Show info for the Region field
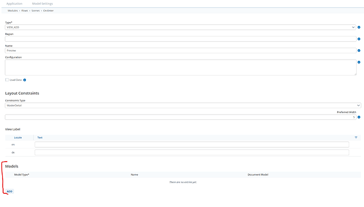The width and height of the screenshot is (364, 207). pyautogui.click(x=359, y=39)
